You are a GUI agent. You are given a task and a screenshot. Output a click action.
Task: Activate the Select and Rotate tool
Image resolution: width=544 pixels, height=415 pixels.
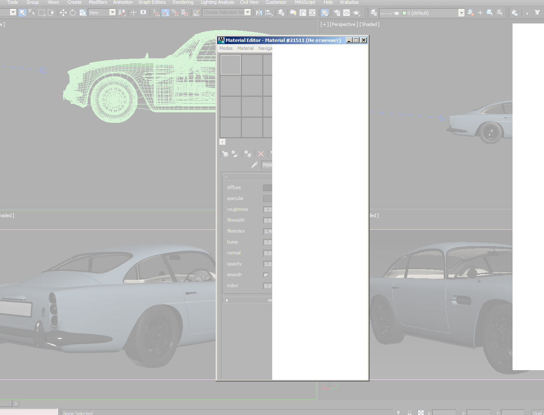[x=73, y=13]
